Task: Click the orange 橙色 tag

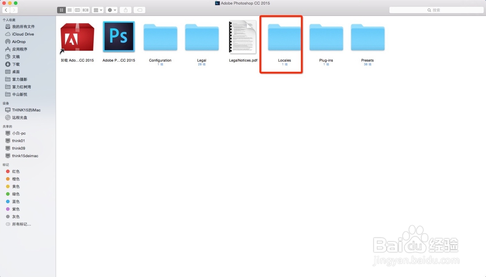Action: (x=16, y=179)
